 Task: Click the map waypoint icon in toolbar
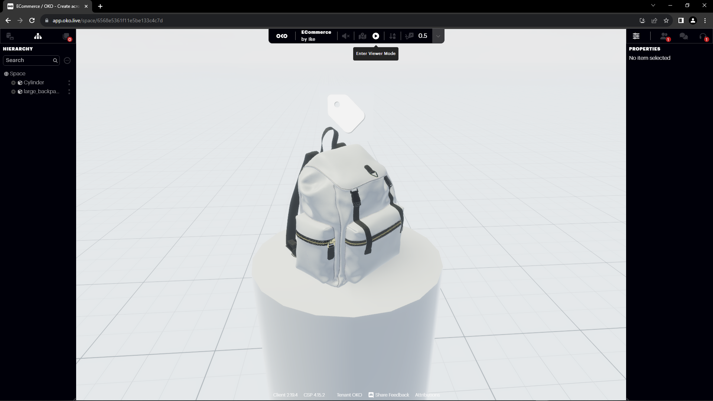362,36
